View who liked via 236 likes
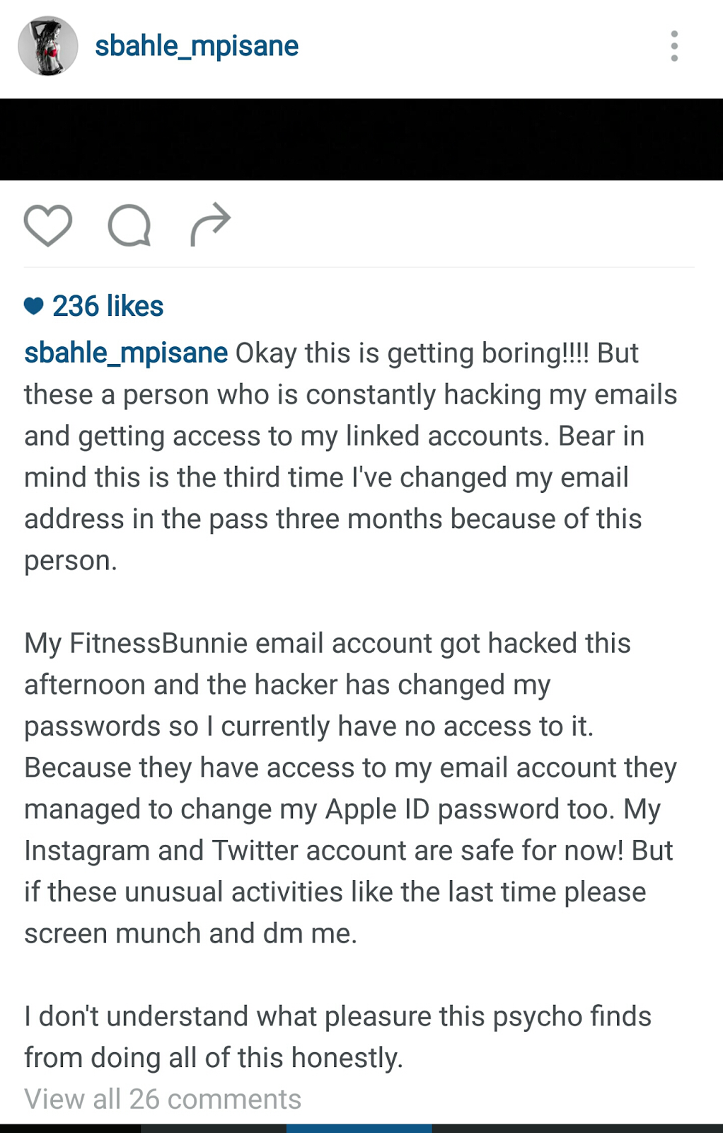Viewport: 723px width, 1133px height. pyautogui.click(x=108, y=306)
